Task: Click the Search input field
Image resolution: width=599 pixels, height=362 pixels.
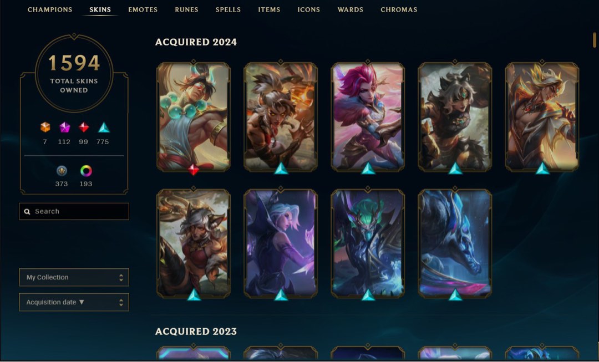Action: coord(74,211)
